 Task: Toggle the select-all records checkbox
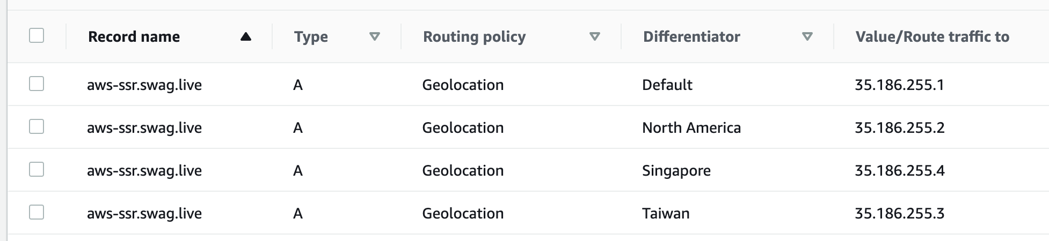tap(37, 36)
